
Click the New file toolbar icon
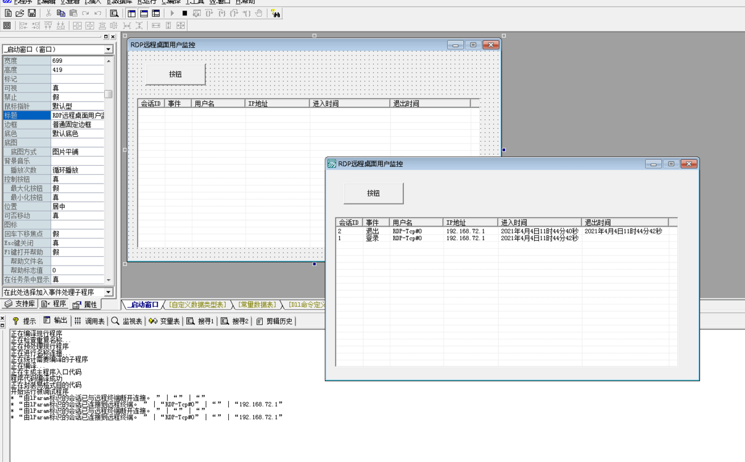[x=8, y=14]
